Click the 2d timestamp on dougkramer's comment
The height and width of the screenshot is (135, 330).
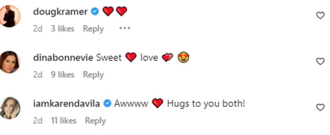coord(38,29)
